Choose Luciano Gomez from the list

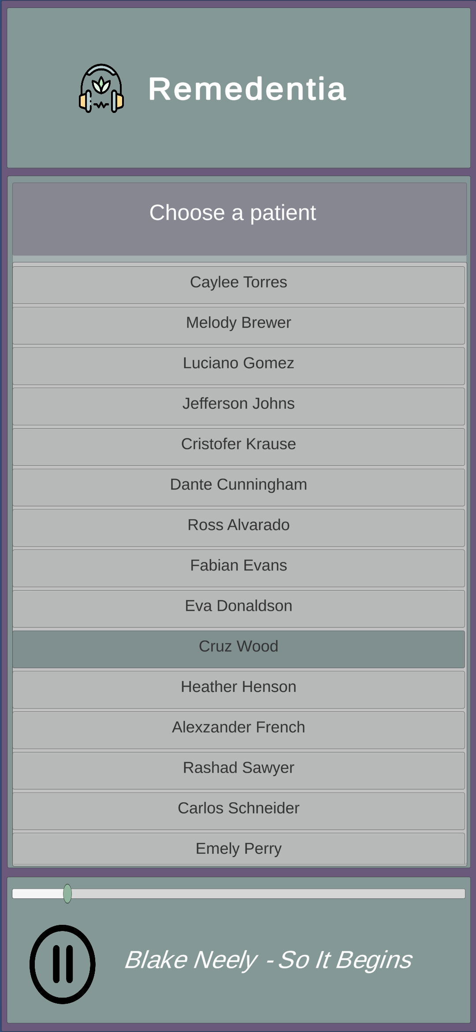[x=238, y=366]
